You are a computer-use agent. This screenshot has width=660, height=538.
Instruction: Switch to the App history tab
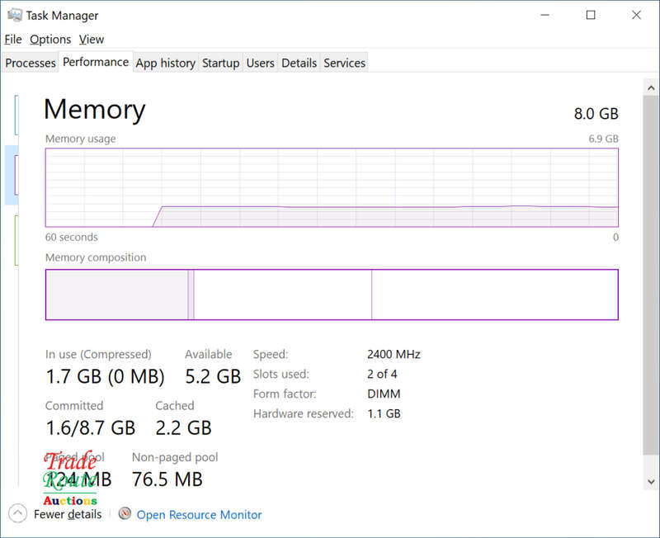coord(166,63)
